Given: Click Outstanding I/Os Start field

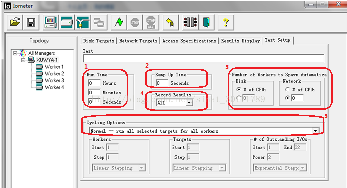Looking at the screenshot, I should pyautogui.click(x=274, y=147).
